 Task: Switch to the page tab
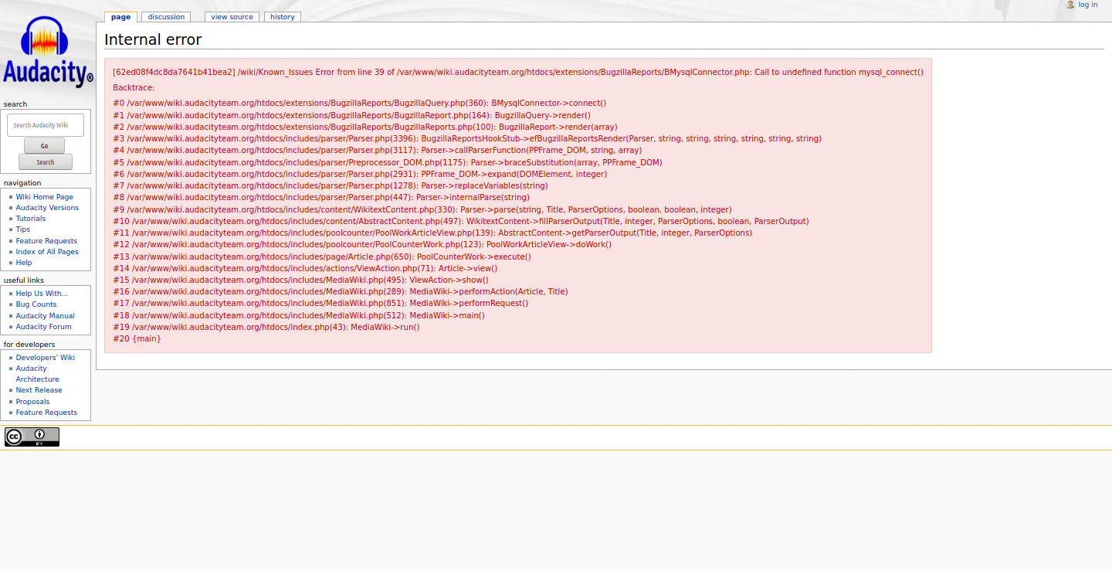pyautogui.click(x=120, y=17)
